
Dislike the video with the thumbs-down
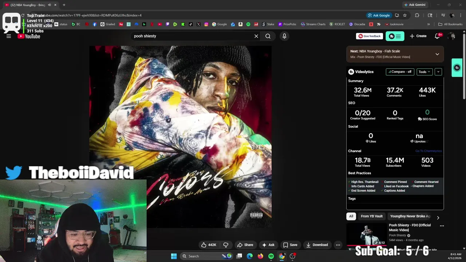coord(226,245)
